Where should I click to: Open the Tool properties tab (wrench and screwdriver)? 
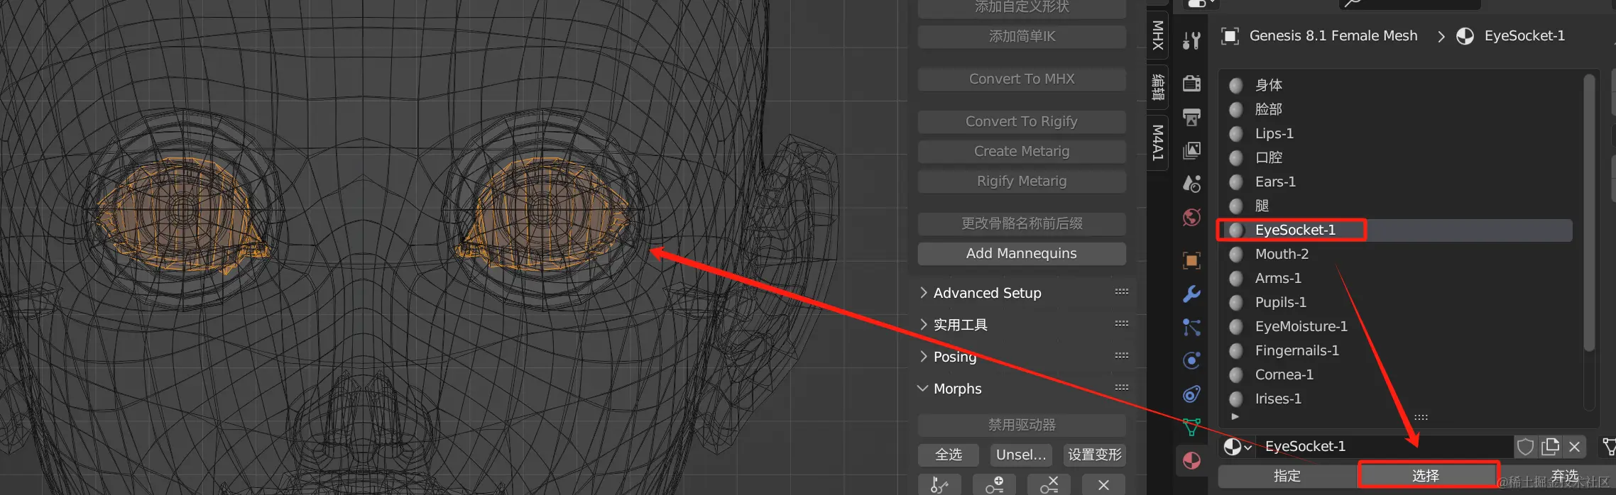[1191, 40]
